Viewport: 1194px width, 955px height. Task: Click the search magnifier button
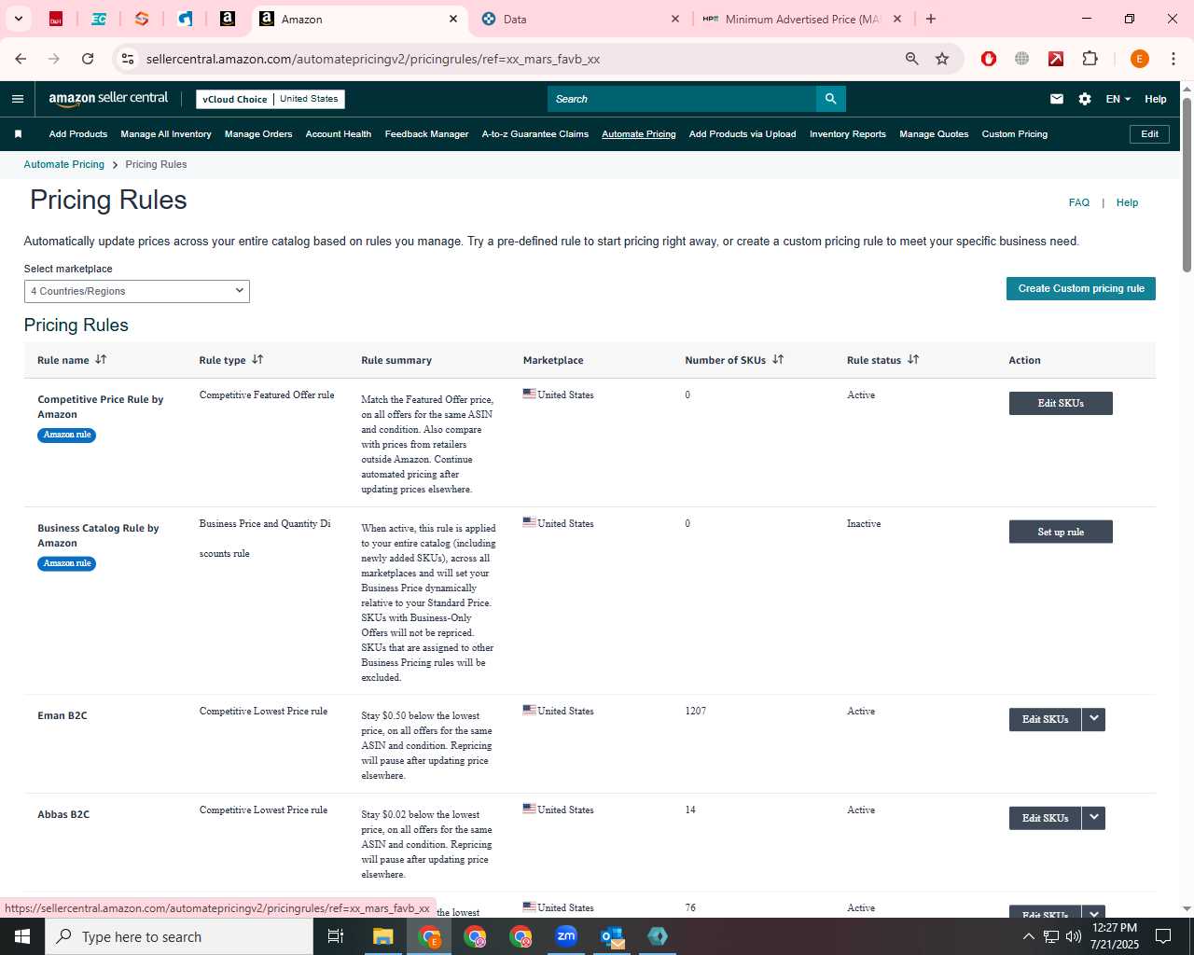click(830, 99)
